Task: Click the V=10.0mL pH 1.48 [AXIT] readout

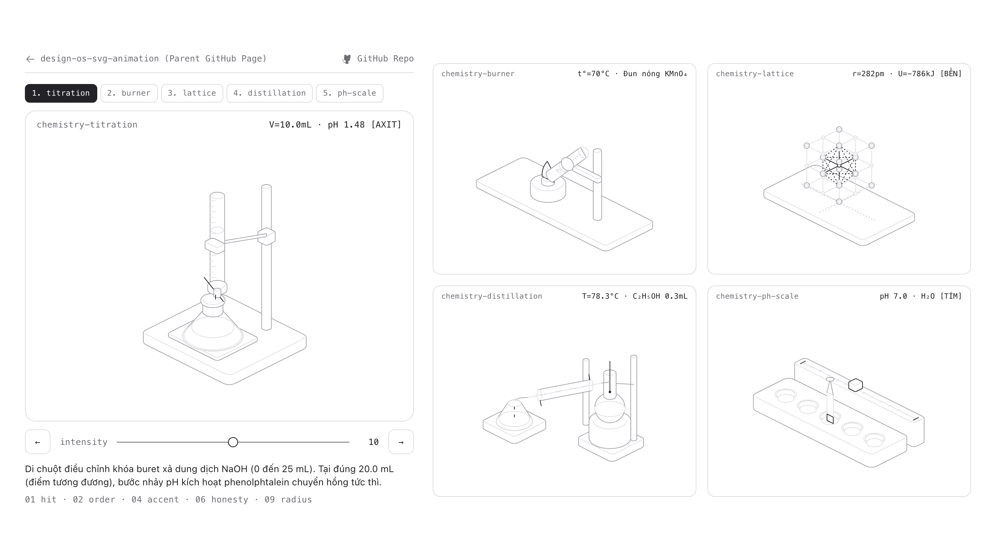Action: click(x=335, y=125)
